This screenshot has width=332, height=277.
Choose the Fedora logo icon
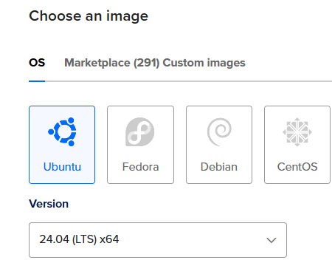(140, 131)
